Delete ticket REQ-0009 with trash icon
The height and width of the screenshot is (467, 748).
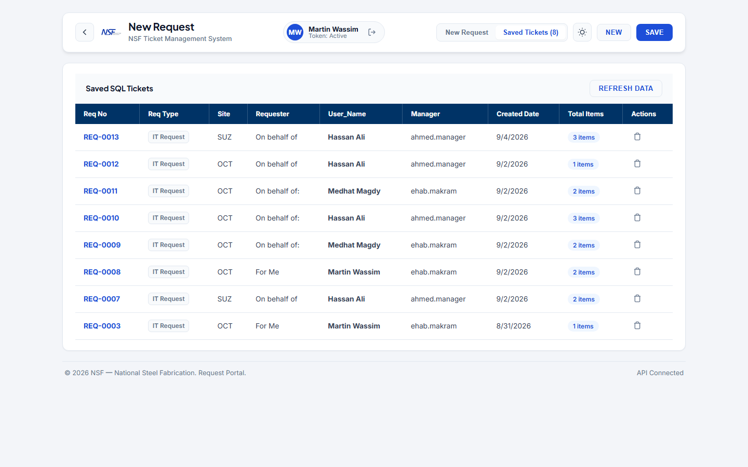coord(637,244)
